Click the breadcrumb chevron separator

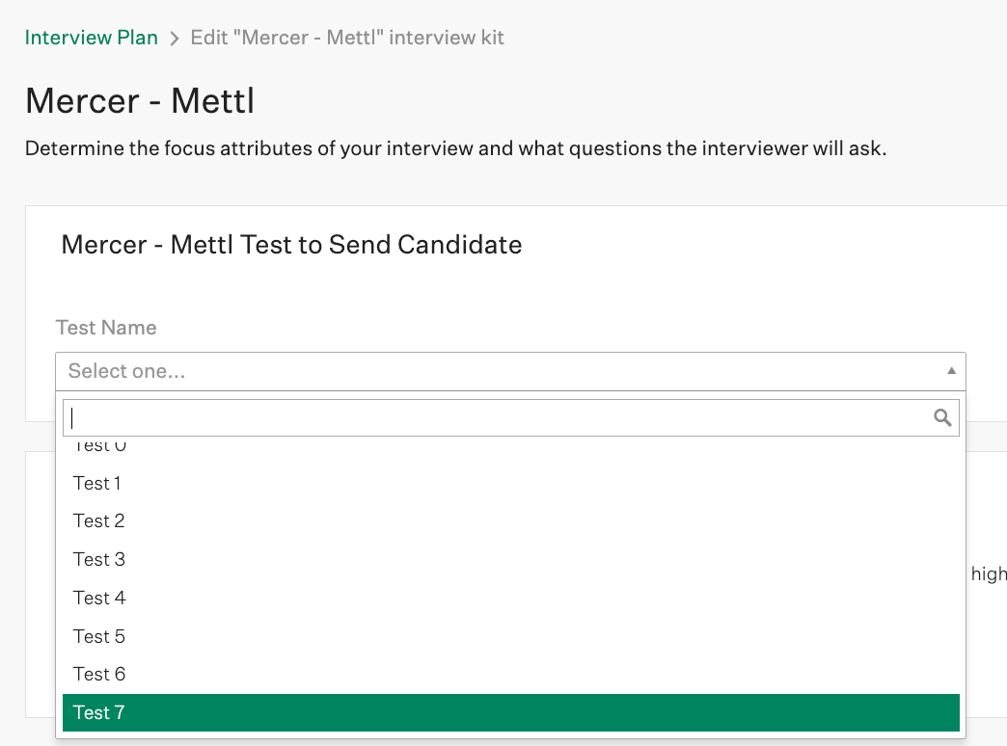tap(174, 39)
